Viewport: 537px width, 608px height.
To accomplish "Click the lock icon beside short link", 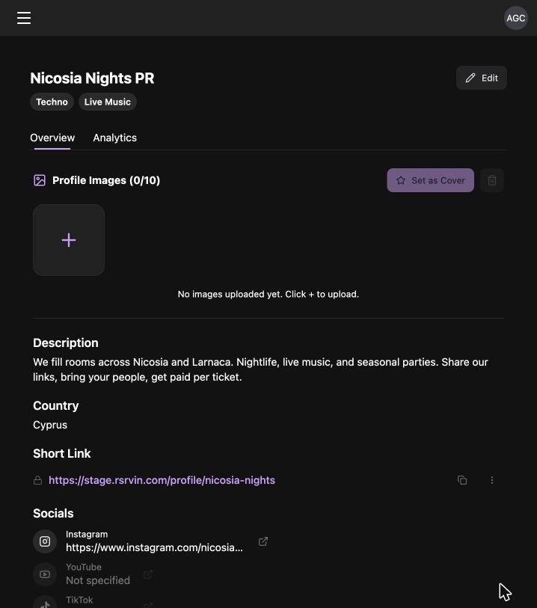I will pyautogui.click(x=37, y=480).
